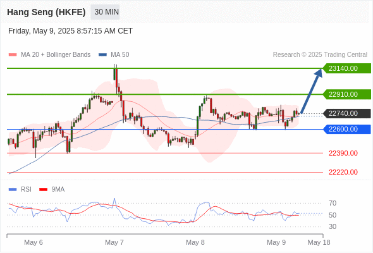
Task: Click the red 9MA legend swatch
Action: [x=43, y=190]
